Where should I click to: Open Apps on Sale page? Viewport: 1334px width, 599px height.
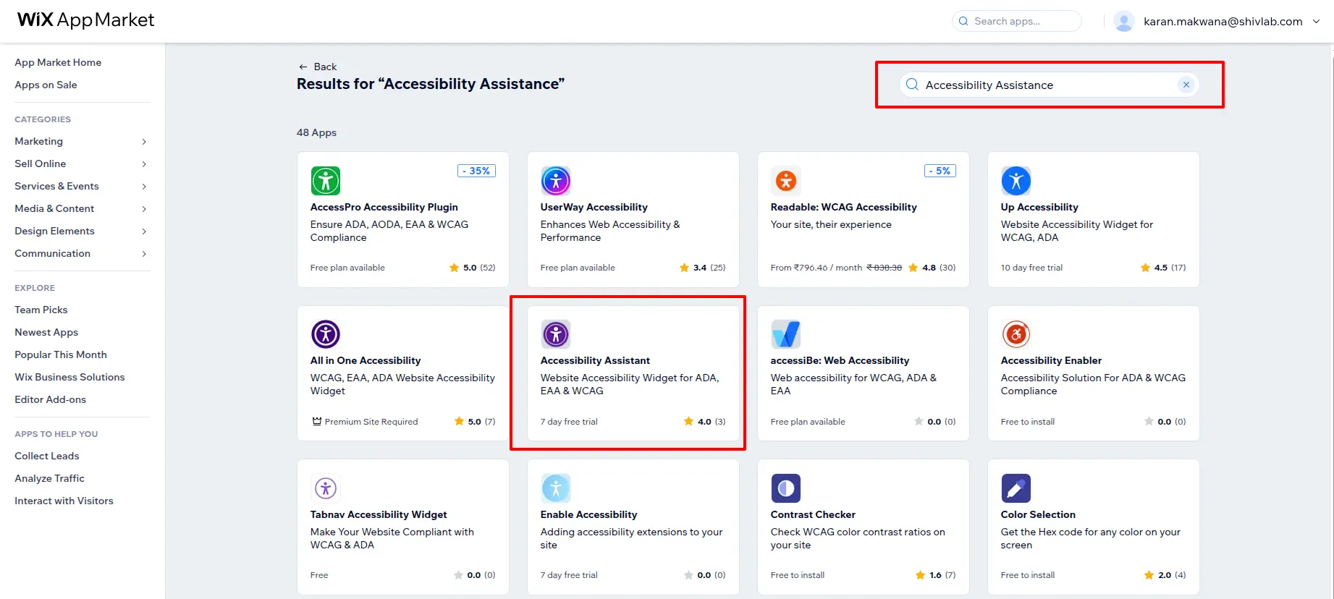[46, 85]
